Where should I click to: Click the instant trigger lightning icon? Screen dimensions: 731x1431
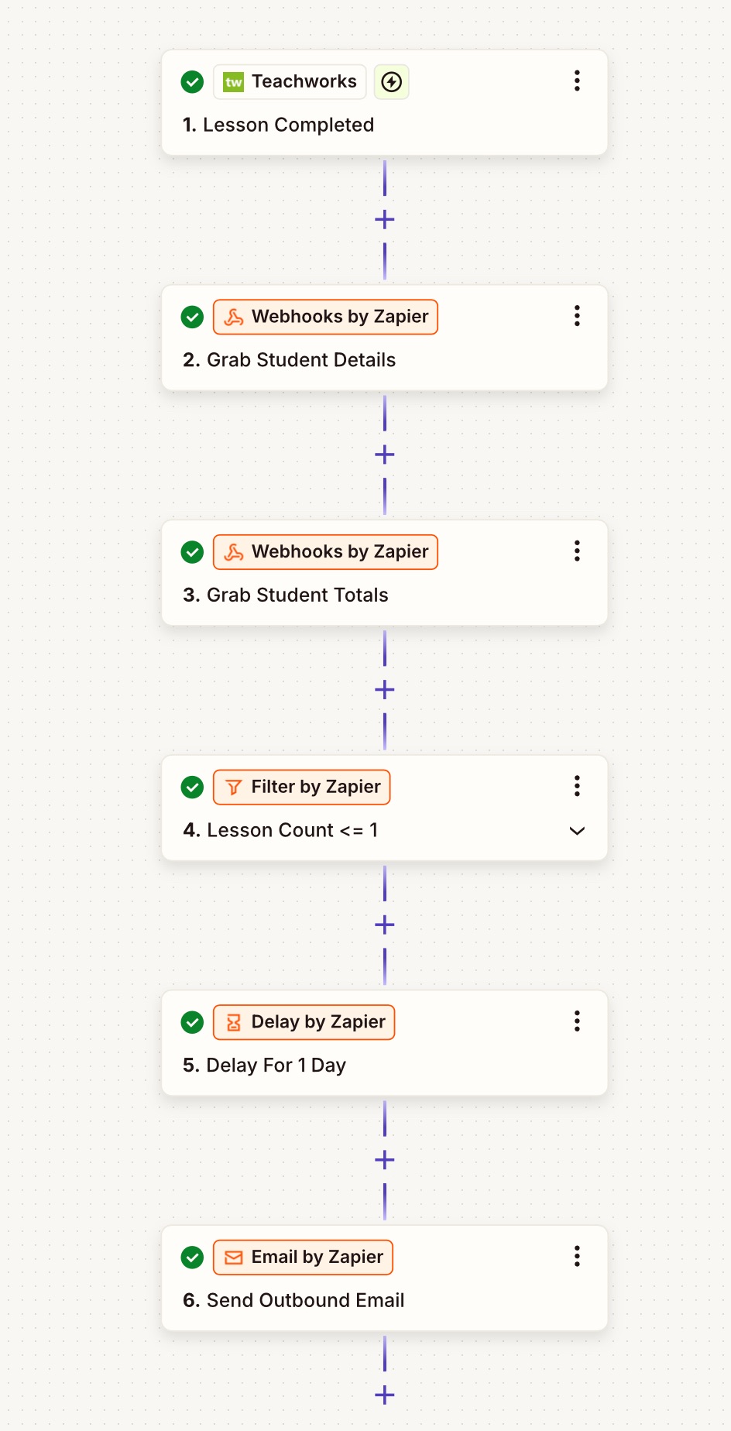coord(392,82)
